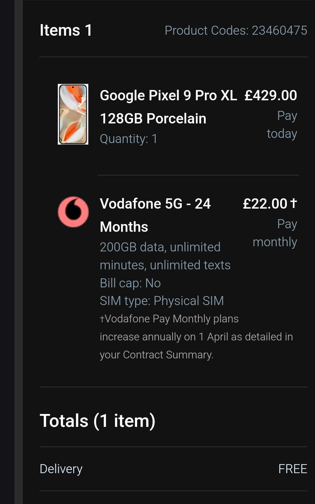
Task: Tap the Vodafone annual increase footnote text
Action: tap(196, 337)
